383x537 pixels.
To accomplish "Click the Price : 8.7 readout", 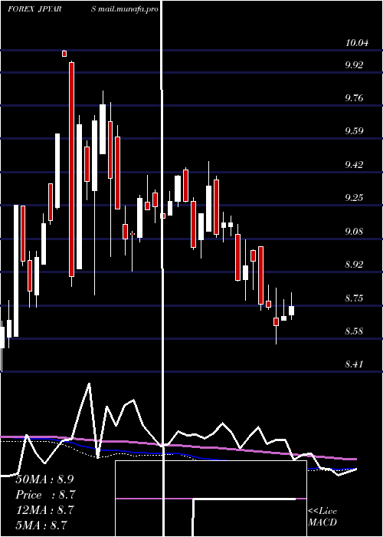I will [x=45, y=495].
